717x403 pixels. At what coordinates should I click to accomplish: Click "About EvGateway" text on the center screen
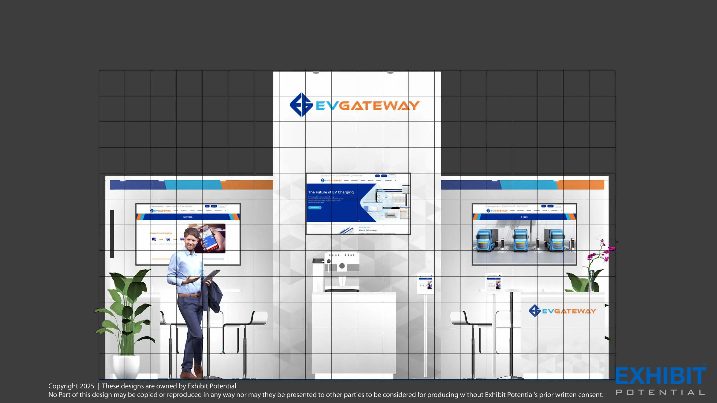(367, 230)
